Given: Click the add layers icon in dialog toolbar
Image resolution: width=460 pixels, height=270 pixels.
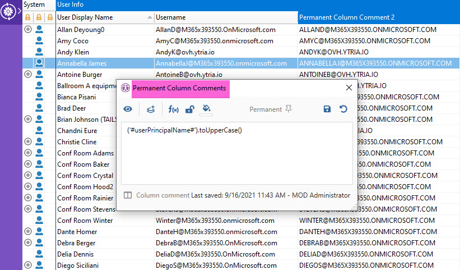Looking at the screenshot, I should pyautogui.click(x=150, y=109).
